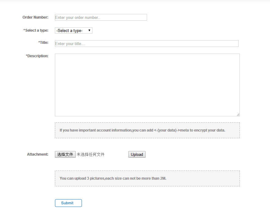The image size is (270, 211).
Task: Focus the Title text field
Action: [x=147, y=44]
